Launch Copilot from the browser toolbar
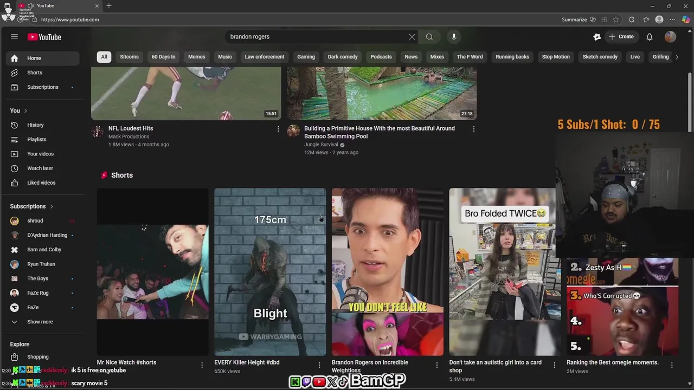This screenshot has height=390, width=694. pyautogui.click(x=686, y=19)
